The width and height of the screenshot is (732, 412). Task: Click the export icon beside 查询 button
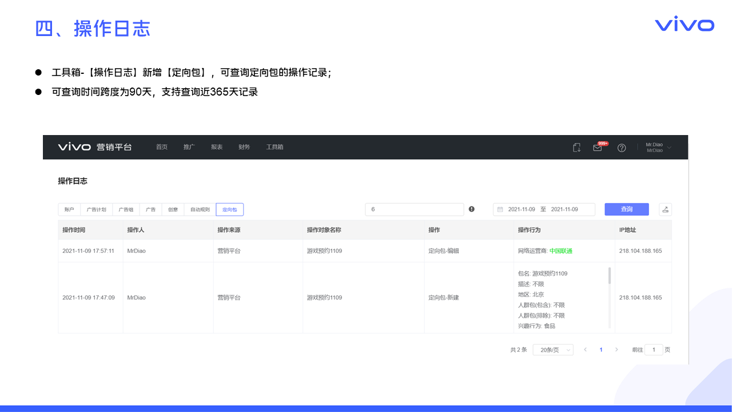pos(665,209)
